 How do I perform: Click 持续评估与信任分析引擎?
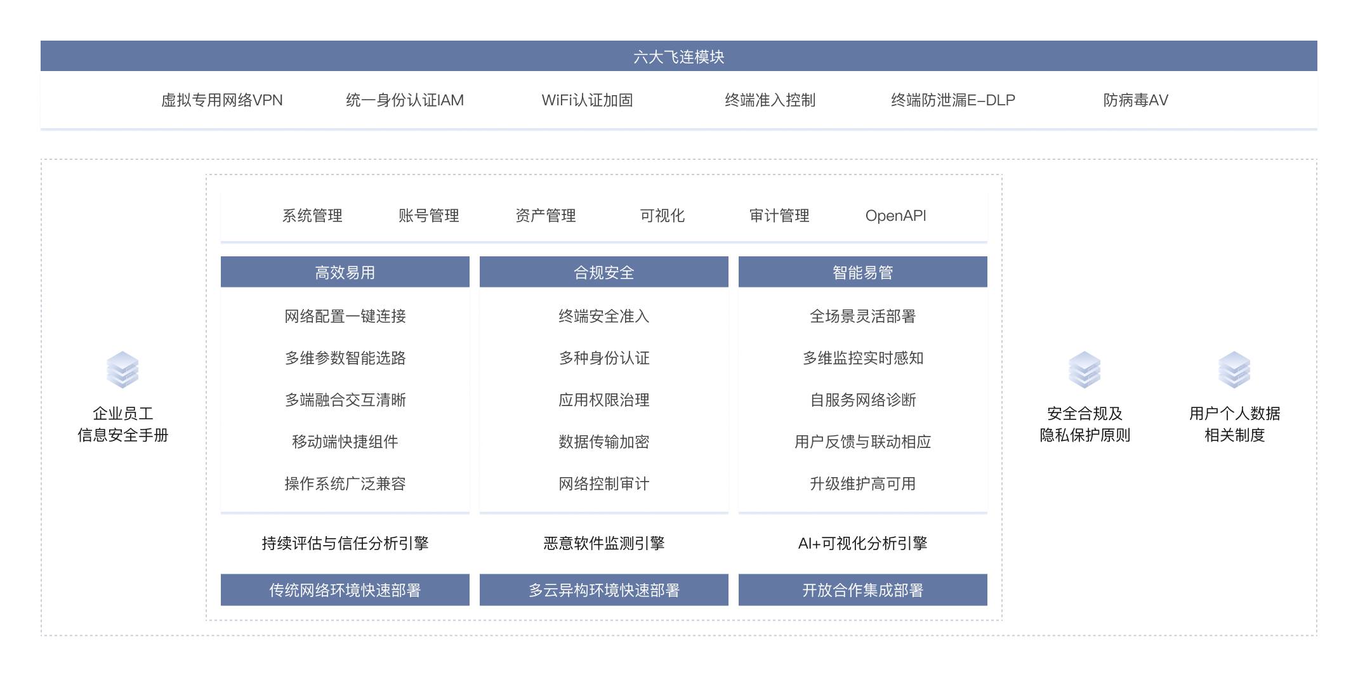[x=345, y=543]
